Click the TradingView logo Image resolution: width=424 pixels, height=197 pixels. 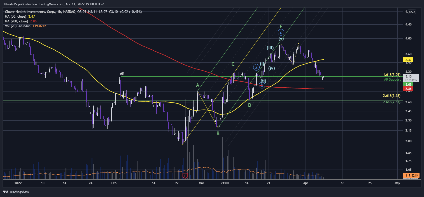[16, 192]
